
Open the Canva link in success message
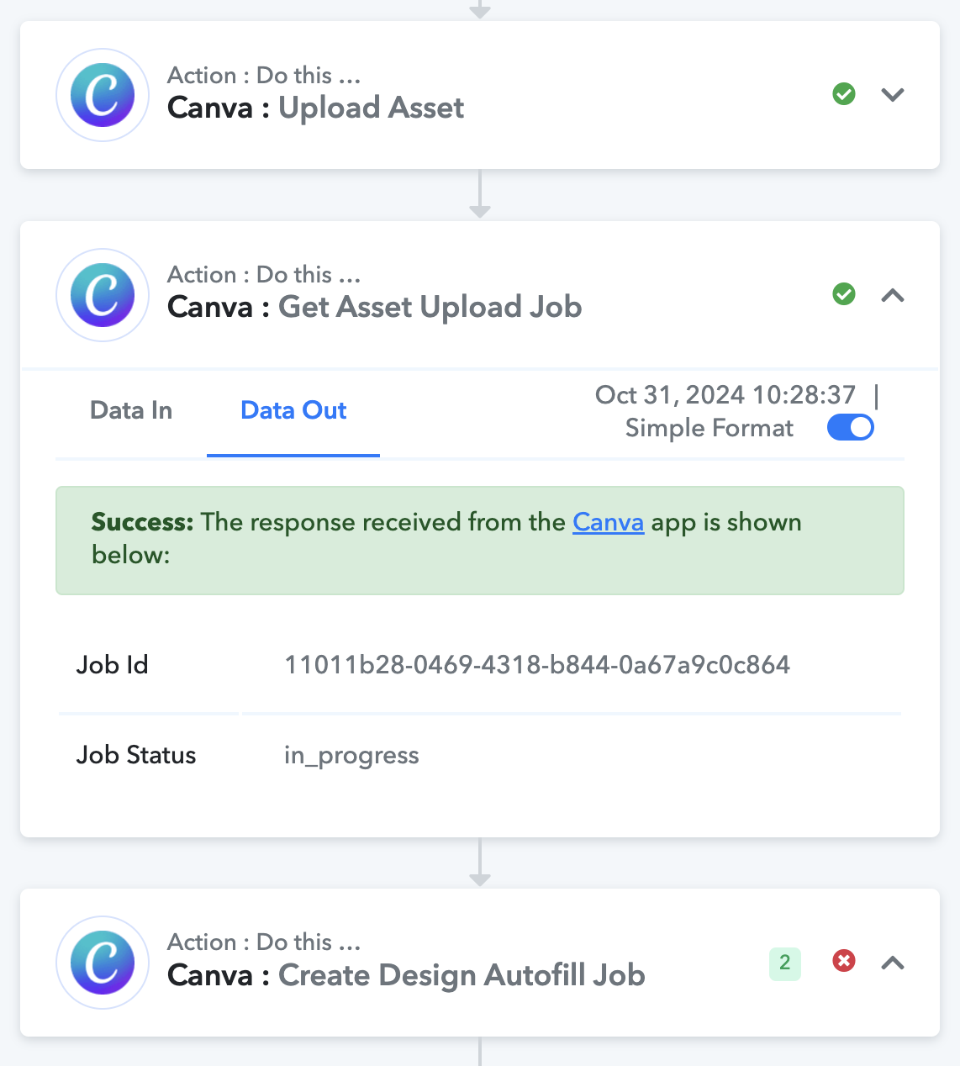[608, 522]
